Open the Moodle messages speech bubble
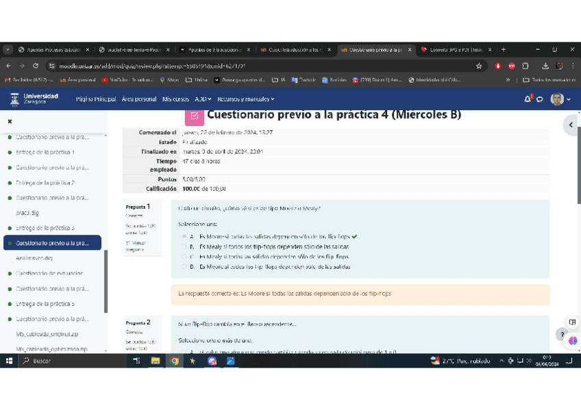Image resolution: width=581 pixels, height=410 pixels. tap(540, 99)
